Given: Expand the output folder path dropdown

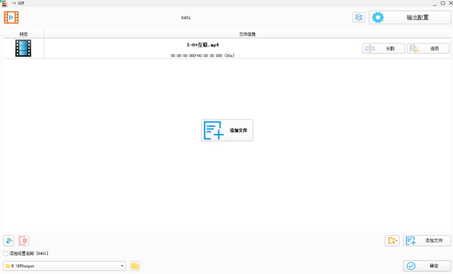Looking at the screenshot, I should tap(122, 266).
